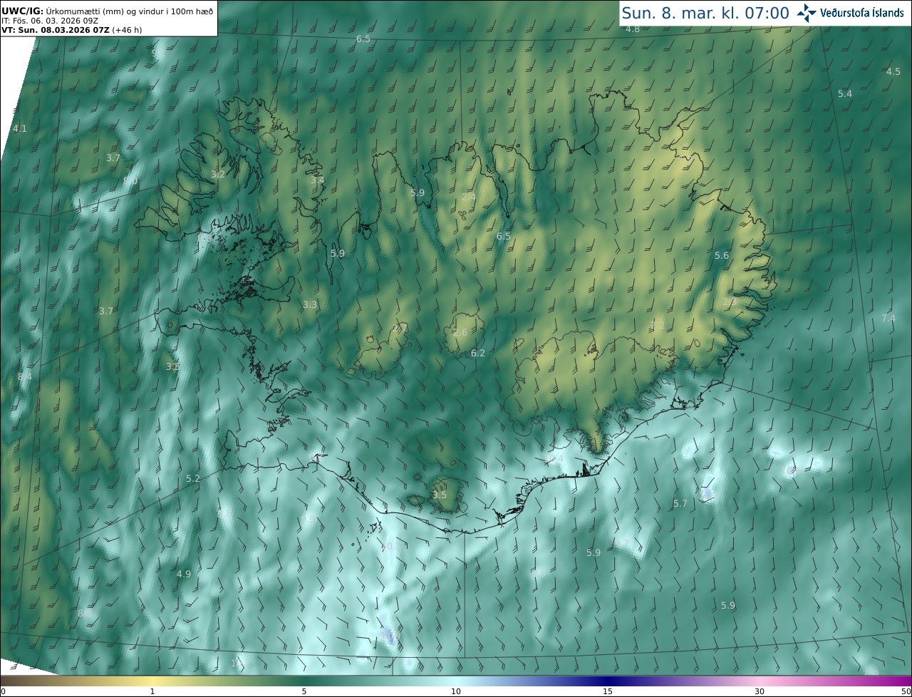Click the map value 3.3

310,305
